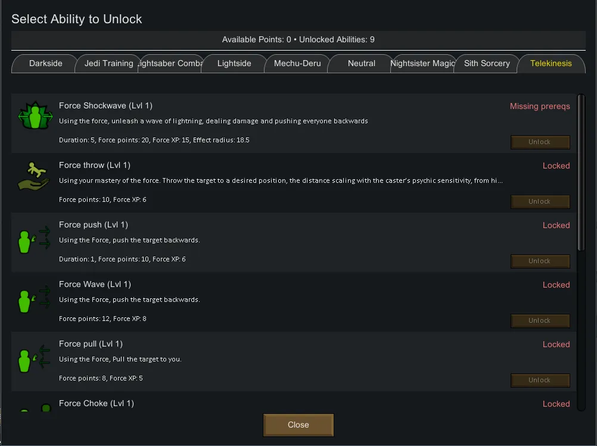Select the Telekinesis tab

pyautogui.click(x=551, y=64)
